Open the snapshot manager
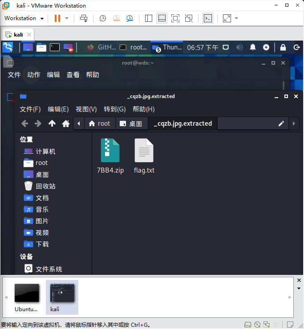Screen dimensions: 304x329 (130, 18)
